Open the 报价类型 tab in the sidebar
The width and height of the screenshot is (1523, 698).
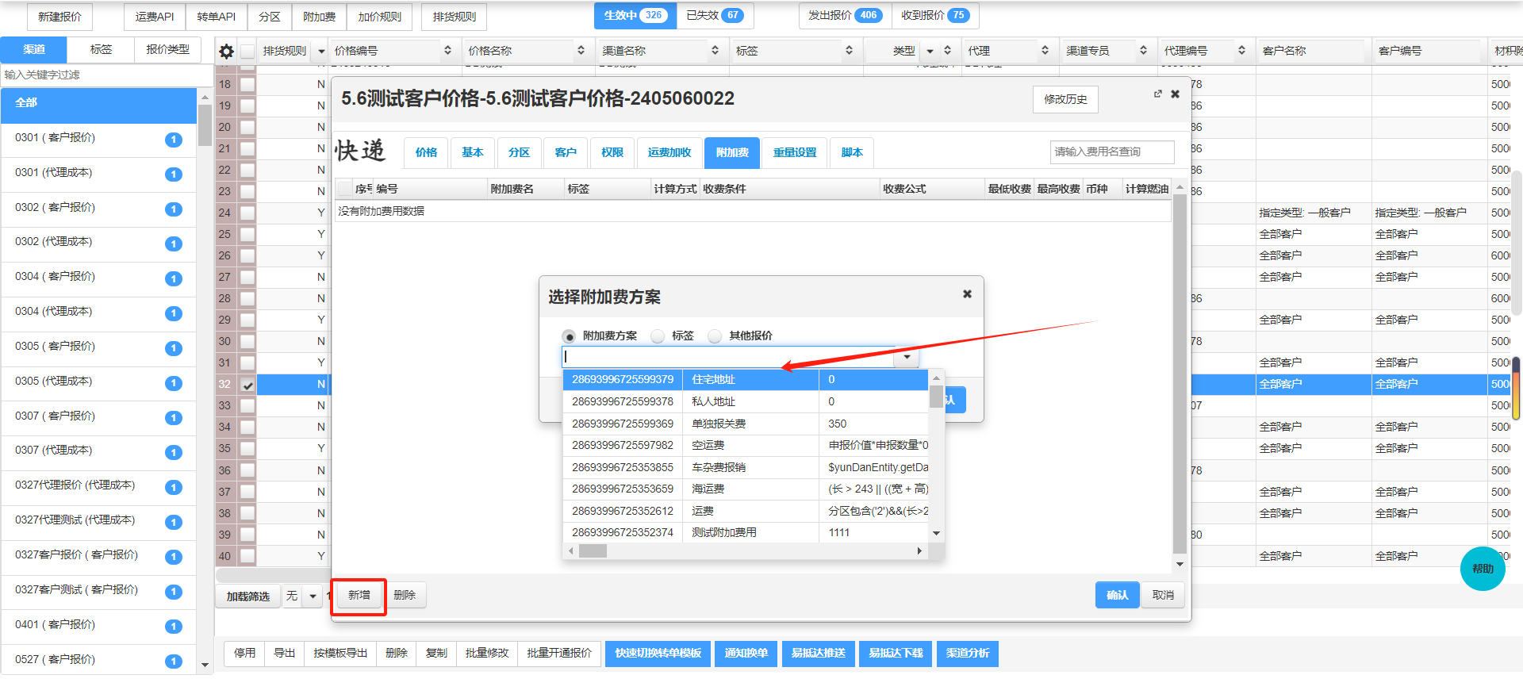coord(167,49)
